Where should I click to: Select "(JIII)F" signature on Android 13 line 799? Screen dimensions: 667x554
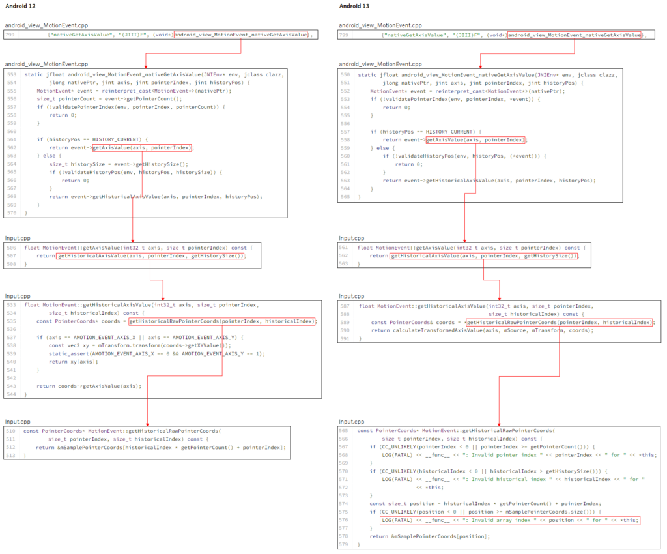(x=466, y=35)
